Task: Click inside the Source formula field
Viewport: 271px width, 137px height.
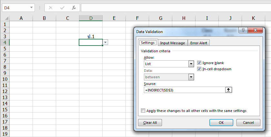Action: [x=184, y=90]
